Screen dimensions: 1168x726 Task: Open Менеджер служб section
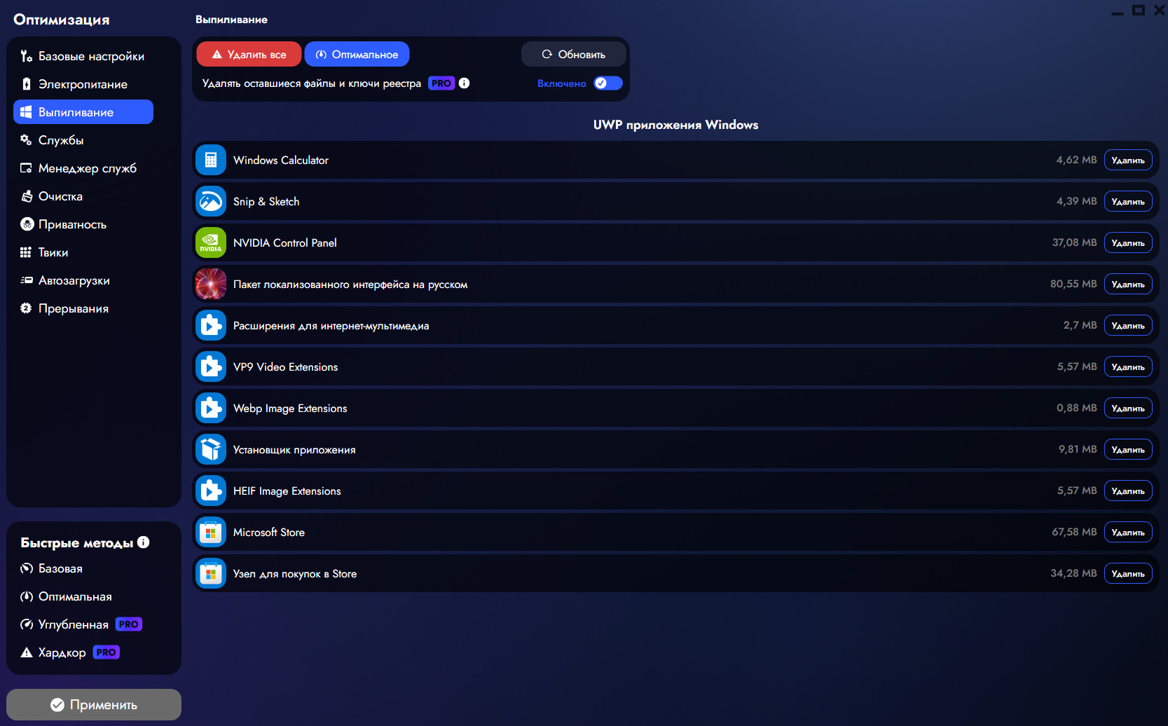(83, 168)
